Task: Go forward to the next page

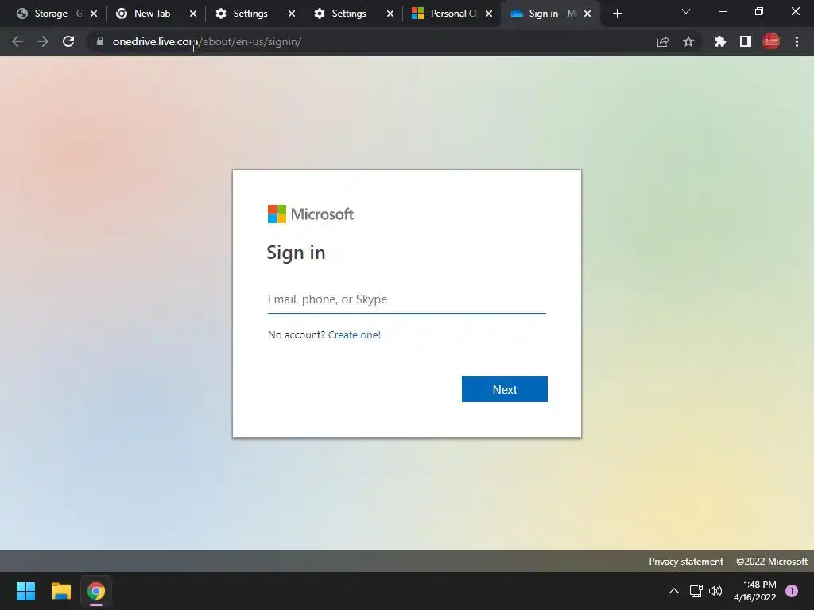Action: coord(43,41)
